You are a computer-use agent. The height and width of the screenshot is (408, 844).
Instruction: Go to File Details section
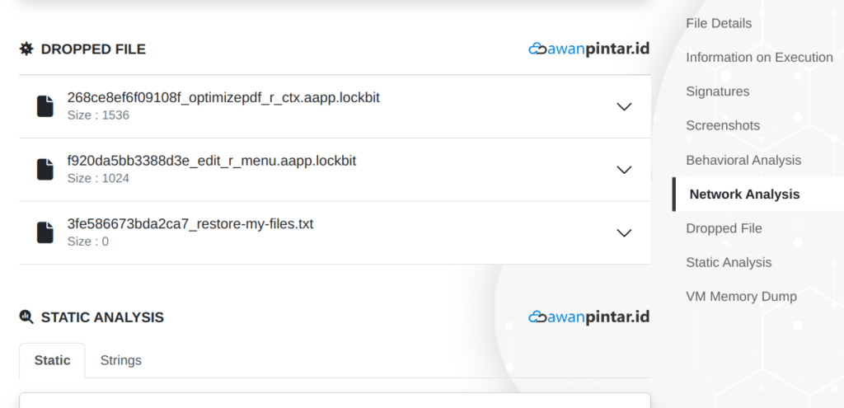(719, 23)
